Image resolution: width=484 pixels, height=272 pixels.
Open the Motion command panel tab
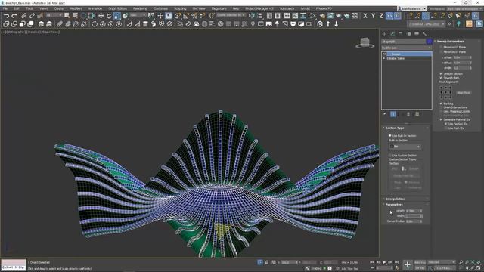(408, 34)
